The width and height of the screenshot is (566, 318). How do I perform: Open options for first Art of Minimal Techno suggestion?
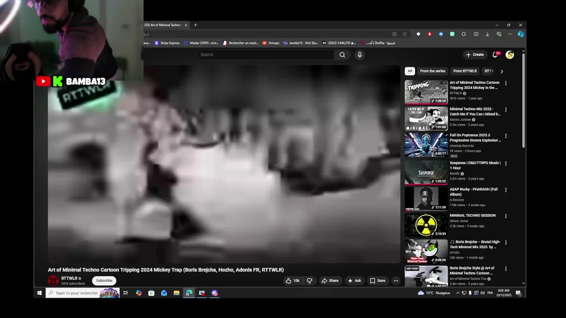coord(506,83)
